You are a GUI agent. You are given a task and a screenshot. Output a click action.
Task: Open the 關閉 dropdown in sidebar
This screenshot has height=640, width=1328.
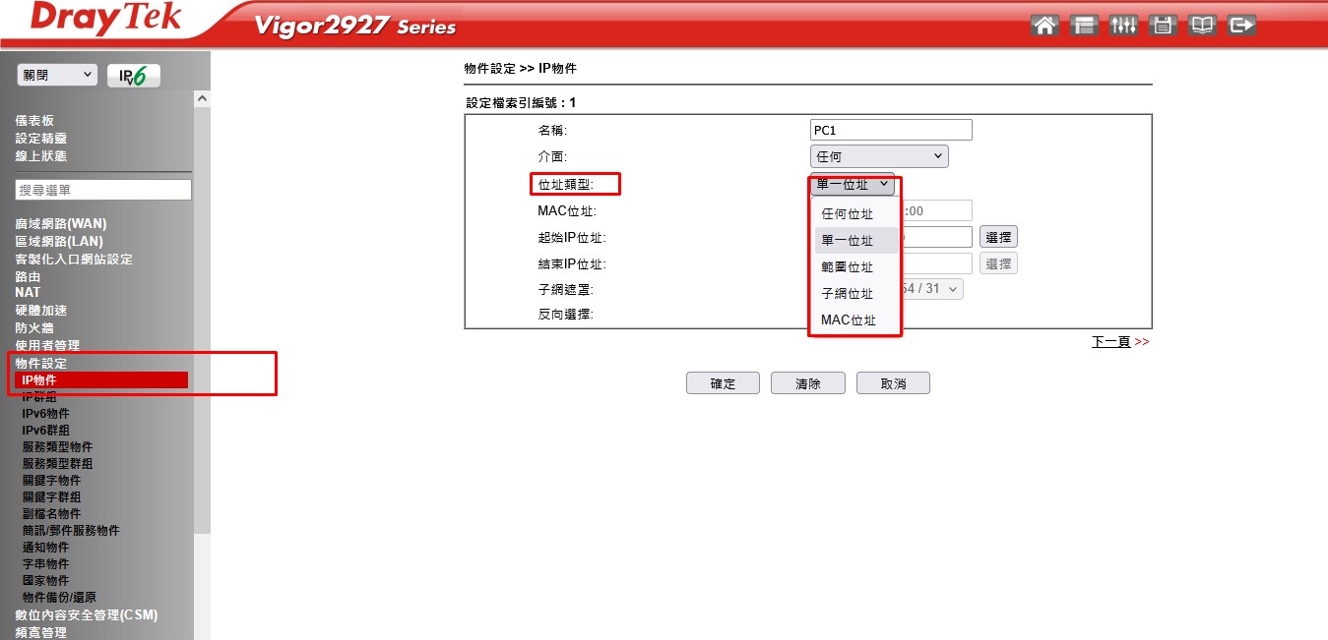(x=57, y=75)
